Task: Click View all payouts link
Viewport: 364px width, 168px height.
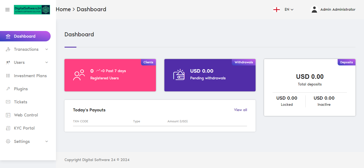Action: point(240,110)
